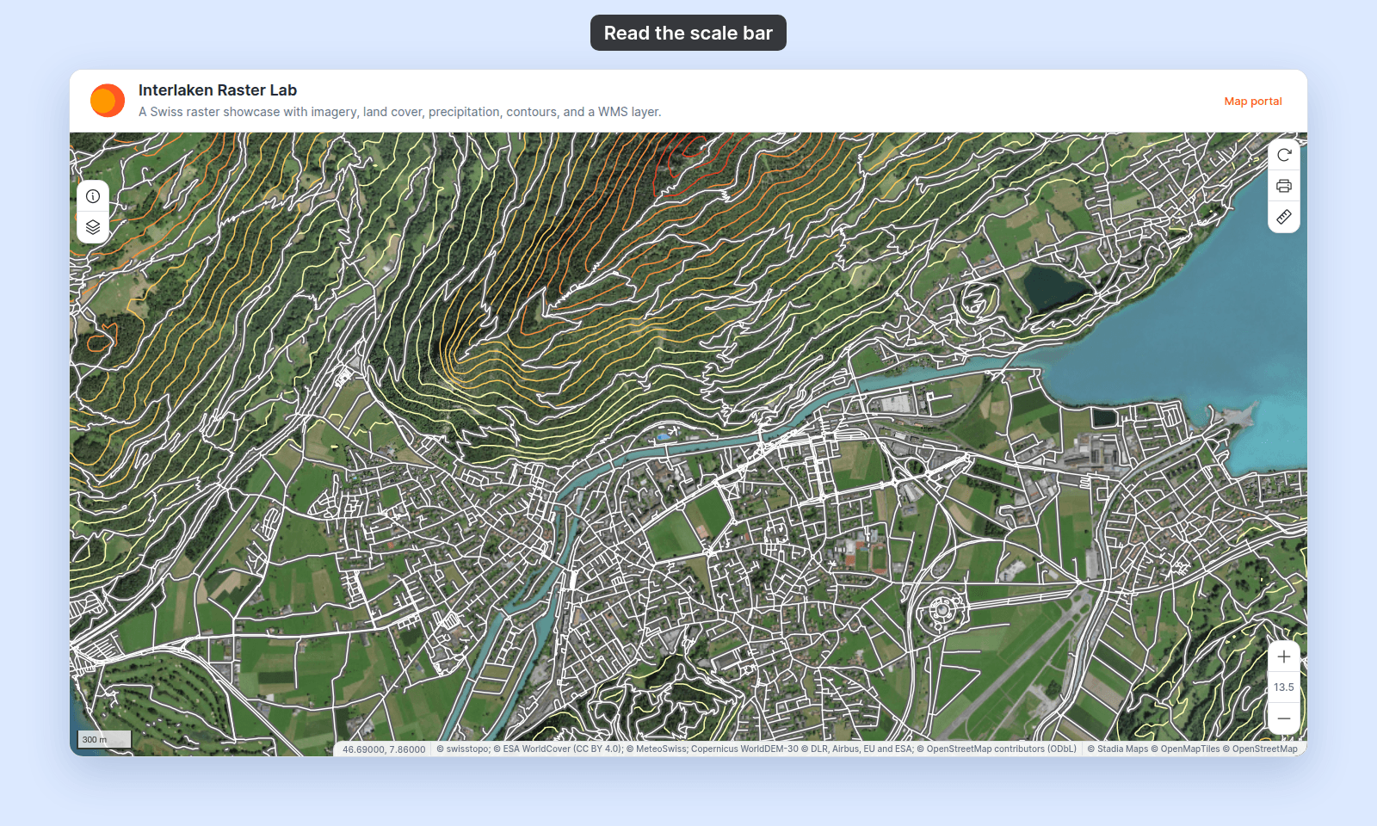Screen dimensions: 1377x826
Task: Click the 300 m scale bar
Action: click(104, 739)
